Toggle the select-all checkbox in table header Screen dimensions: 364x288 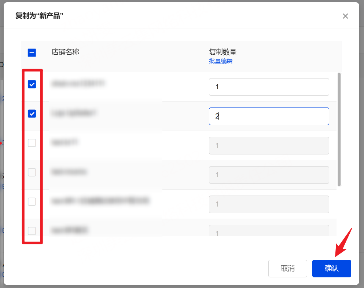[x=32, y=53]
